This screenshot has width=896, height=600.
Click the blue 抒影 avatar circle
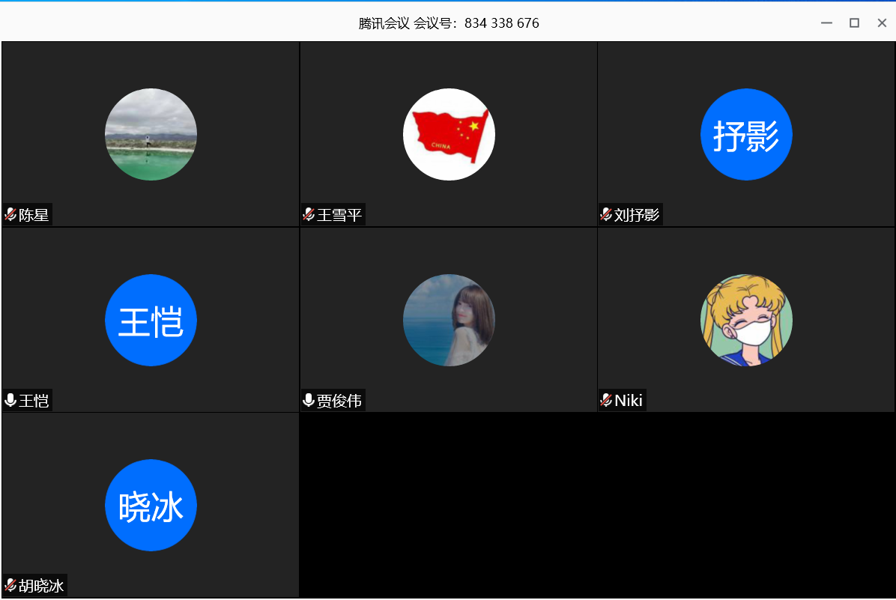coord(746,135)
